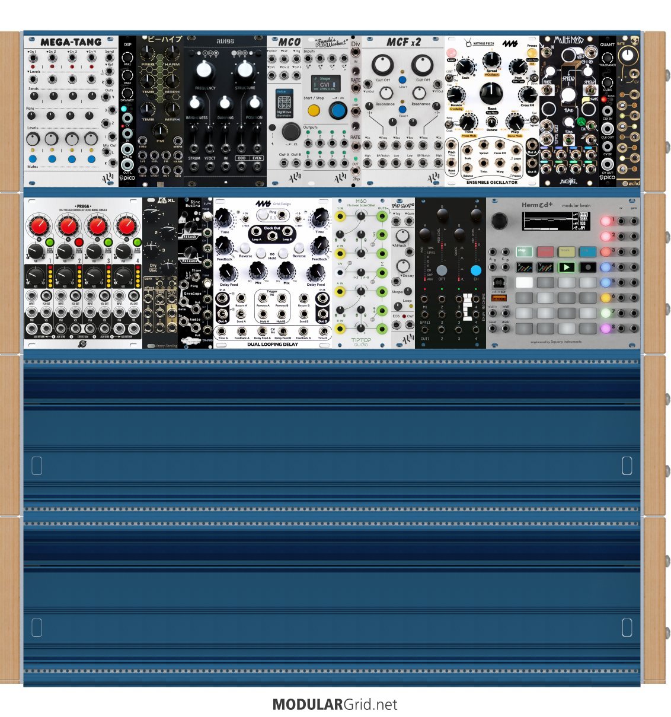671x717 pixels.
Task: Click the pink Learn button on Ensemble Oscillator
Action: pyautogui.click(x=452, y=52)
